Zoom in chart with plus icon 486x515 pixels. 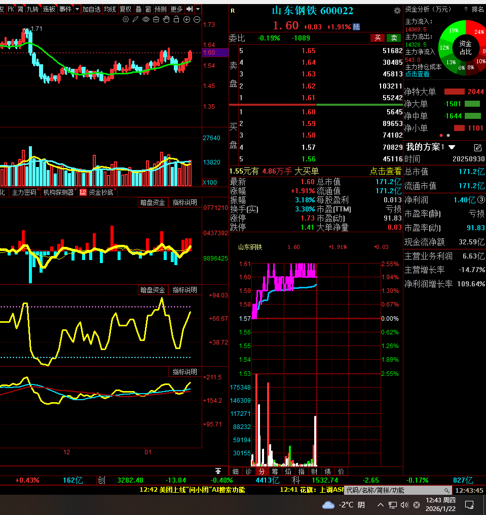coord(186,20)
